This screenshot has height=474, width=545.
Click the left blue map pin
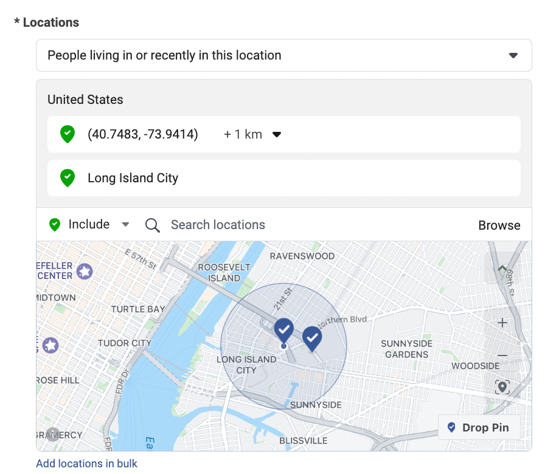[283, 329]
